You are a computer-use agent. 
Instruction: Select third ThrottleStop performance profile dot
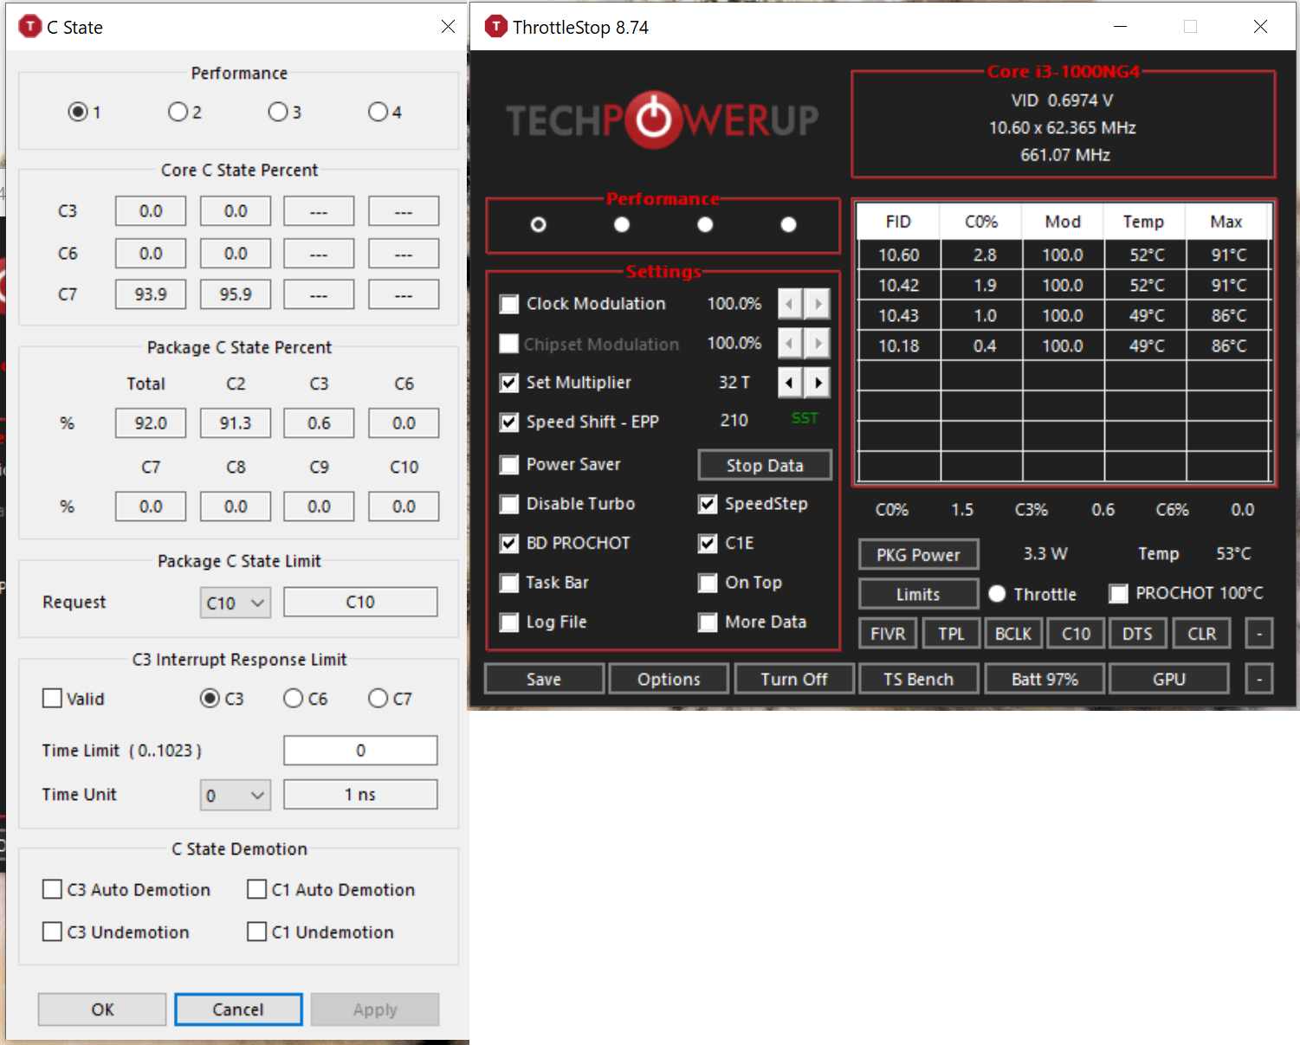(x=705, y=224)
